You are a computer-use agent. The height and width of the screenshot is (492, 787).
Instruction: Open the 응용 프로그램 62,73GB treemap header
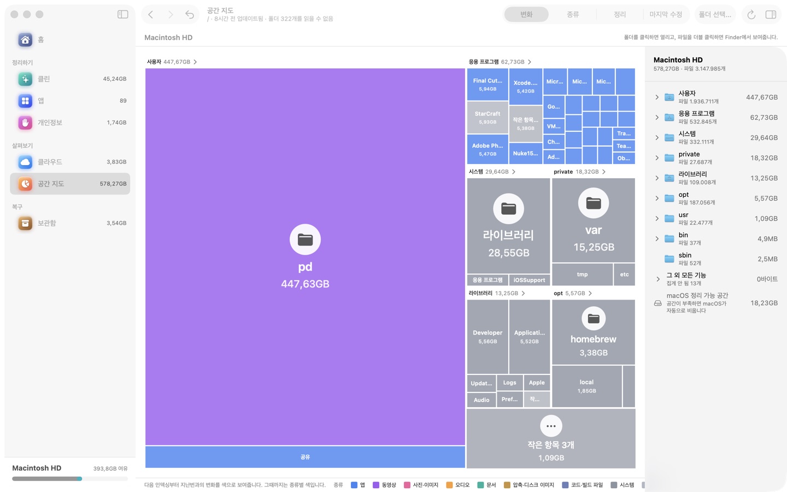[500, 62]
